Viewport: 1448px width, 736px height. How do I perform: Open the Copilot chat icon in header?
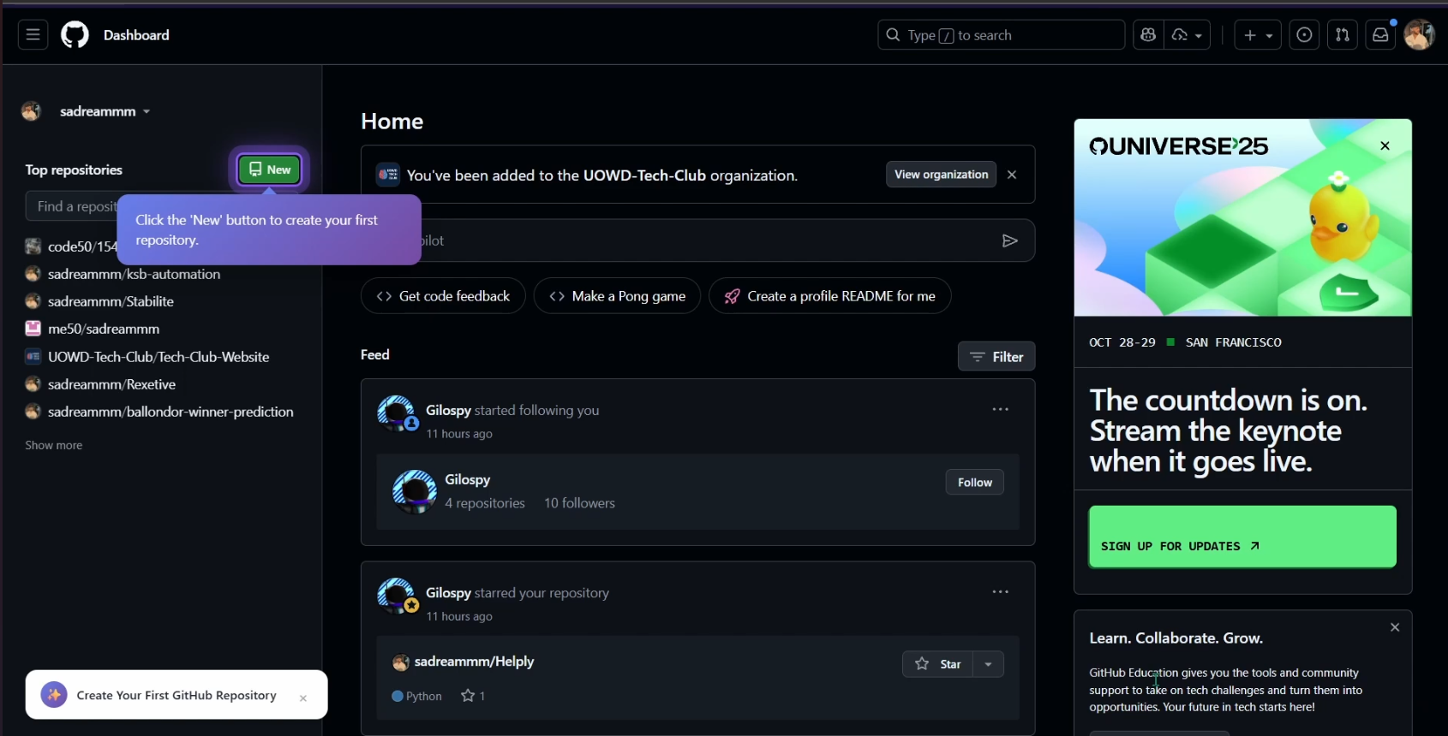pyautogui.click(x=1148, y=35)
